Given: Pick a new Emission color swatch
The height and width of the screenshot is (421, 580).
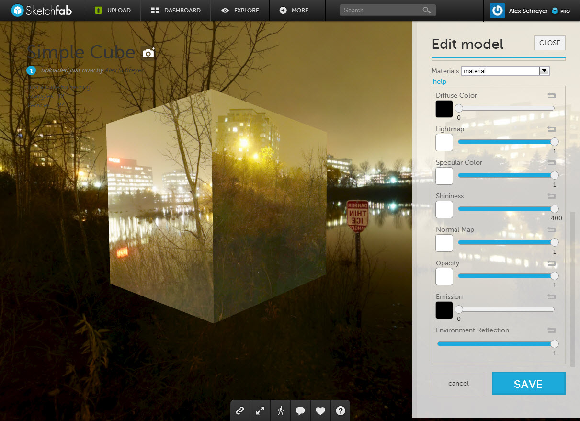Looking at the screenshot, I should (x=444, y=310).
